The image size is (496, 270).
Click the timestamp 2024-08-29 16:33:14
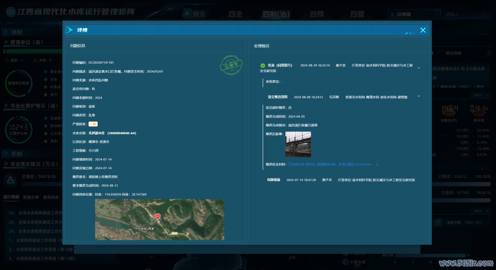point(315,66)
